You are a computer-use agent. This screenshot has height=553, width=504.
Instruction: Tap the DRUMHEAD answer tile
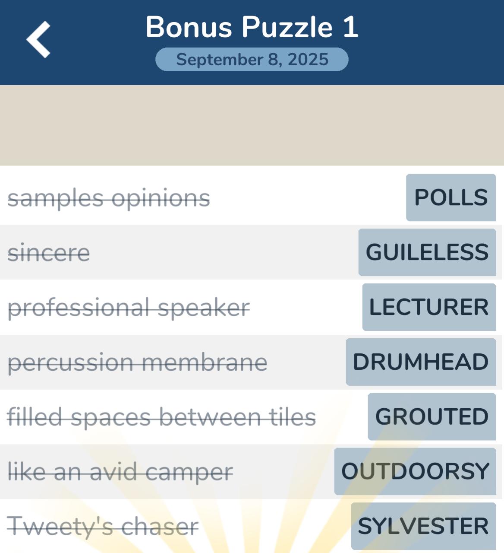421,362
